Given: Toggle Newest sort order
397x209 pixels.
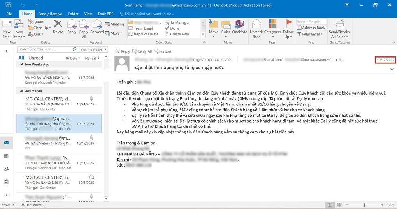Looking at the screenshot, I should tap(92, 58).
